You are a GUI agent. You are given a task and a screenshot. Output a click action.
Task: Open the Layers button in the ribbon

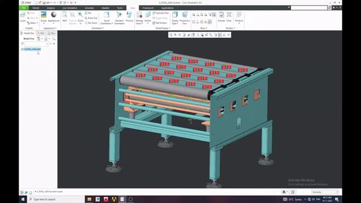click(x=23, y=17)
